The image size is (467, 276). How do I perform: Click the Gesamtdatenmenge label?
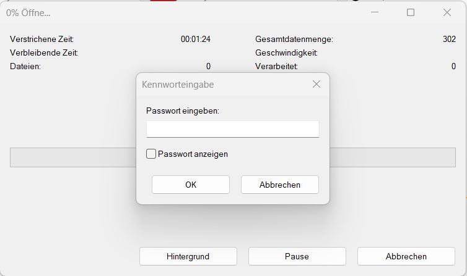coord(294,39)
